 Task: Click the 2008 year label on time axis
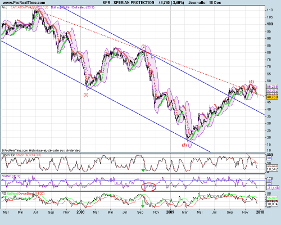pyautogui.click(x=80, y=212)
